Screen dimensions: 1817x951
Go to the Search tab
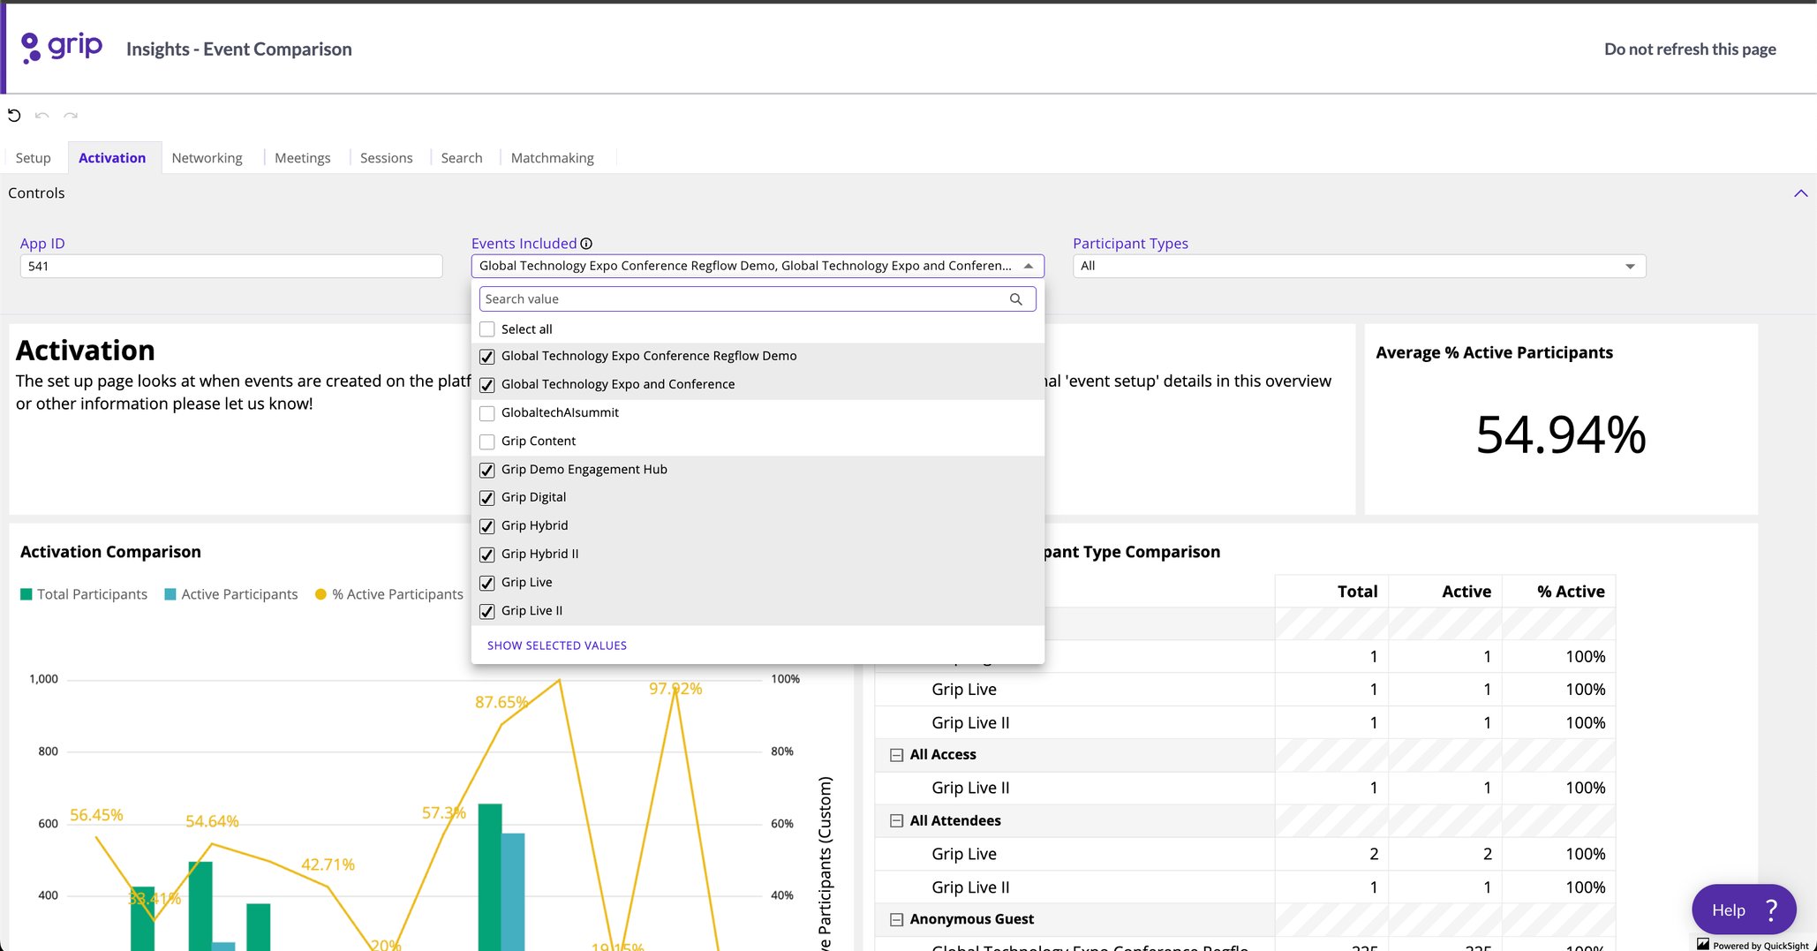pyautogui.click(x=462, y=158)
